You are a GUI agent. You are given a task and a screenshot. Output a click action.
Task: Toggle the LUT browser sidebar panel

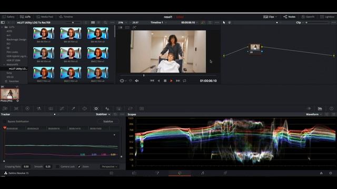click(x=3, y=23)
